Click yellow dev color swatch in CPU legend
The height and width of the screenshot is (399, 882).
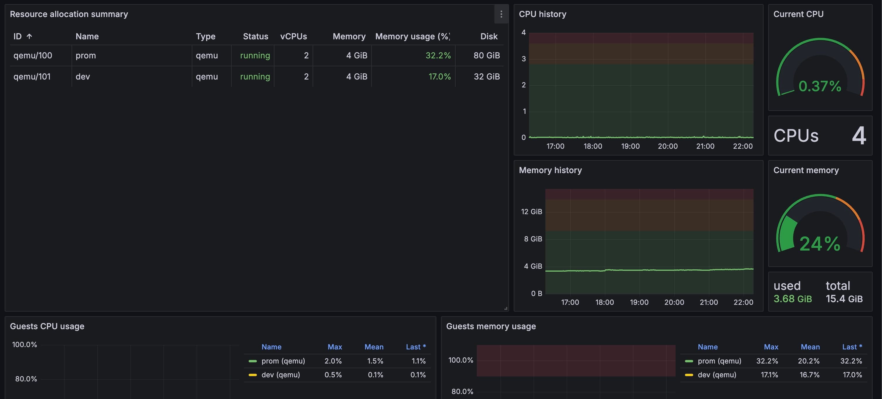click(253, 375)
